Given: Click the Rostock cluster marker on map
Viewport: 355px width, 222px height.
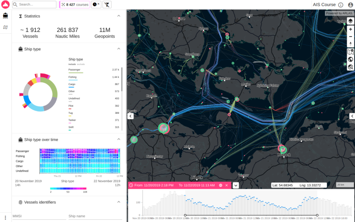Looking at the screenshot, I should click(282, 149).
